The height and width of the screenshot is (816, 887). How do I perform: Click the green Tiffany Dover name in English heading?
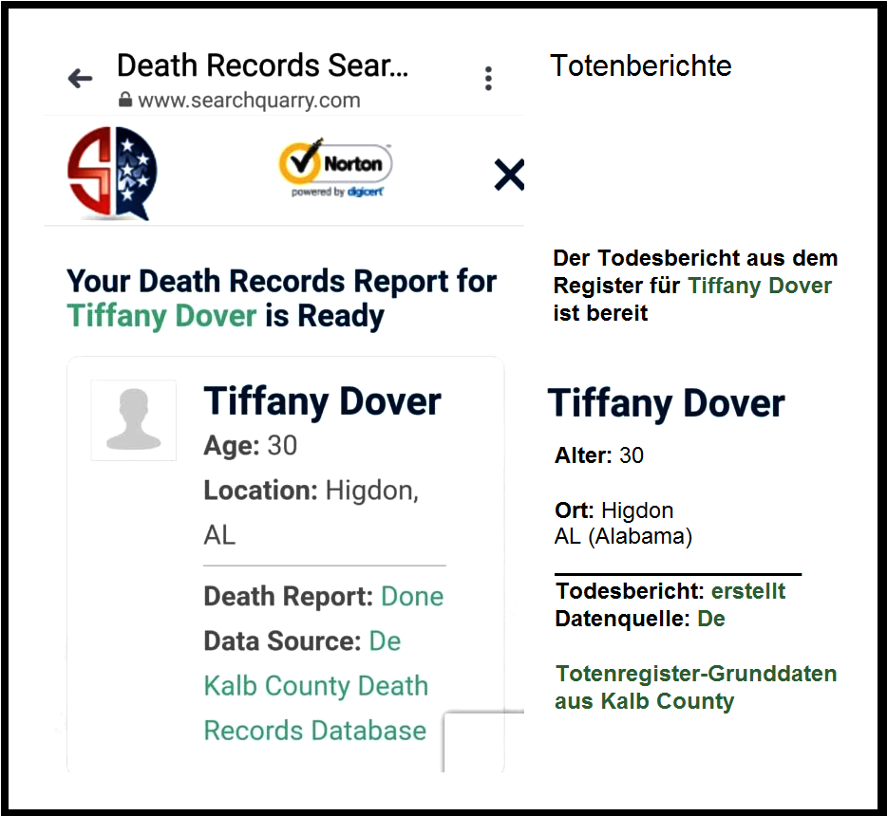click(161, 316)
